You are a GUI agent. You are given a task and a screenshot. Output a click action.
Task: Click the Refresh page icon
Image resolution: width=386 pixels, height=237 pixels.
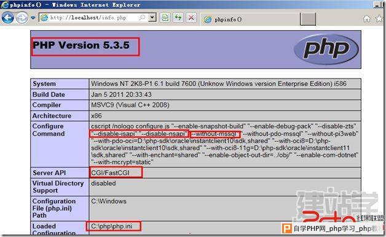coord(178,18)
